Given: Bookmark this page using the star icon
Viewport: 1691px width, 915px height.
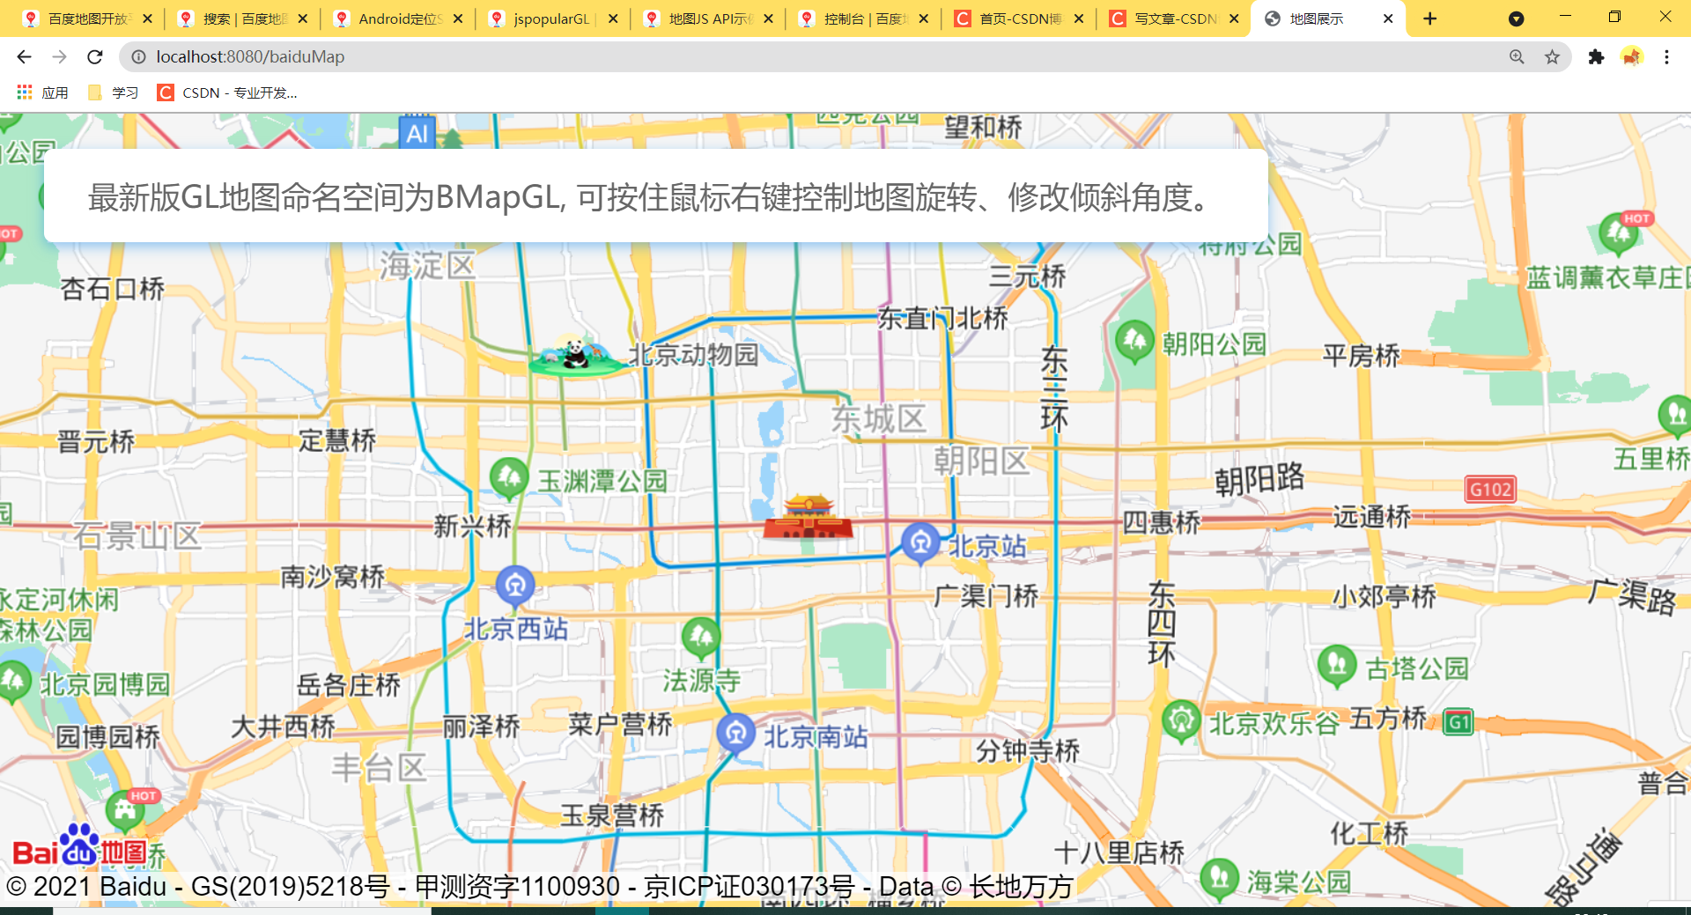Looking at the screenshot, I should point(1550,56).
